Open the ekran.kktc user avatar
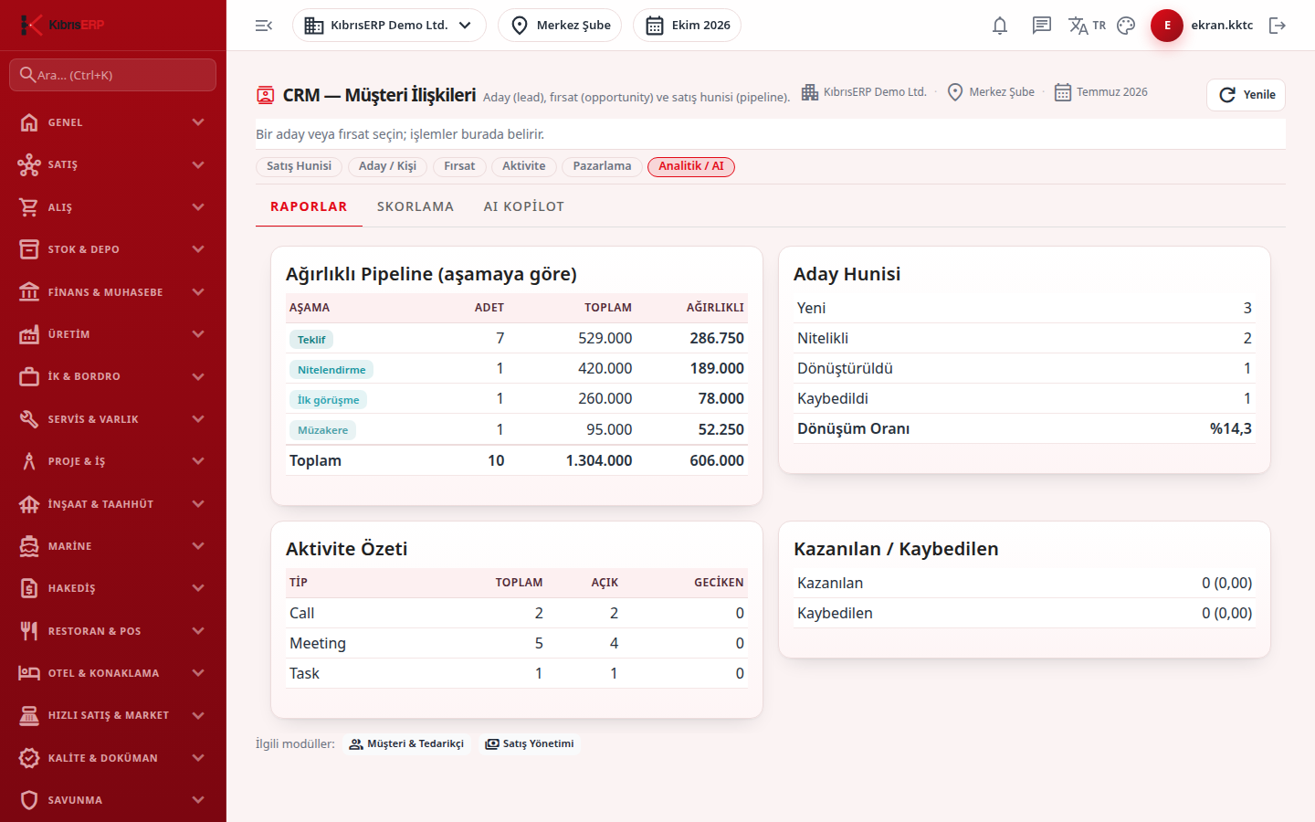Viewport: 1315px width, 822px height. tap(1167, 26)
